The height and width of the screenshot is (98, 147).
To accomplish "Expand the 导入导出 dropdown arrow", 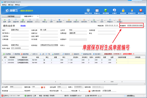I will [x=98, y=21].
